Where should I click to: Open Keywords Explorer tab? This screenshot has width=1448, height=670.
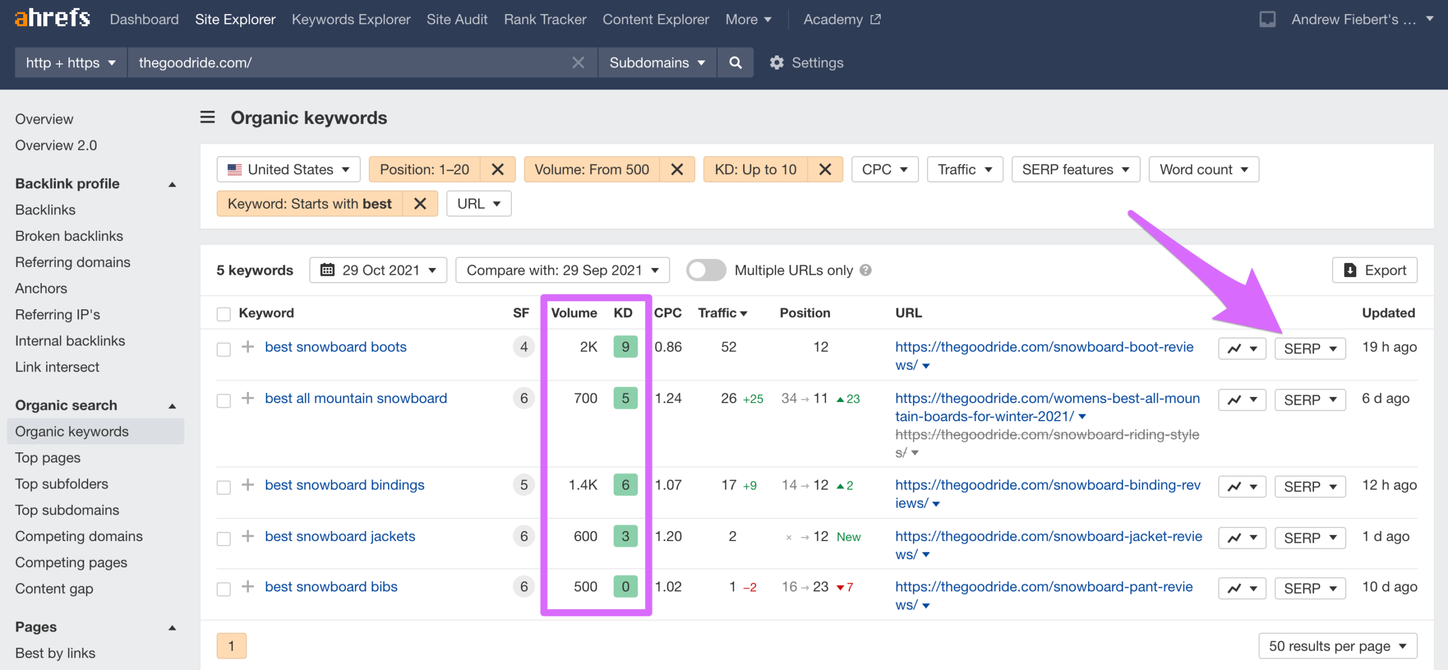pyautogui.click(x=351, y=19)
